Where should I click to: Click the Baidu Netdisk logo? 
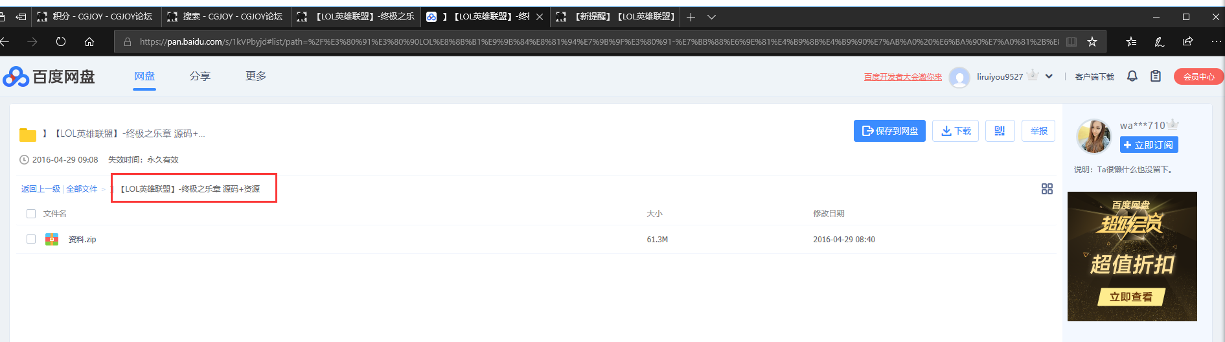tap(49, 76)
